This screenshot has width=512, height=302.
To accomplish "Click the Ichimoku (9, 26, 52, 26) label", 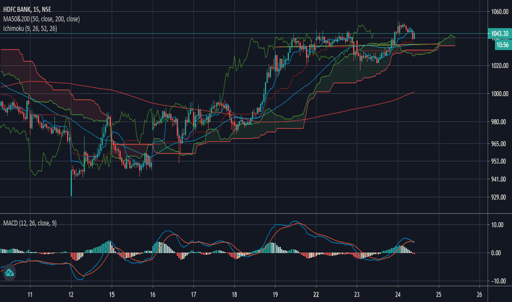I will point(30,29).
